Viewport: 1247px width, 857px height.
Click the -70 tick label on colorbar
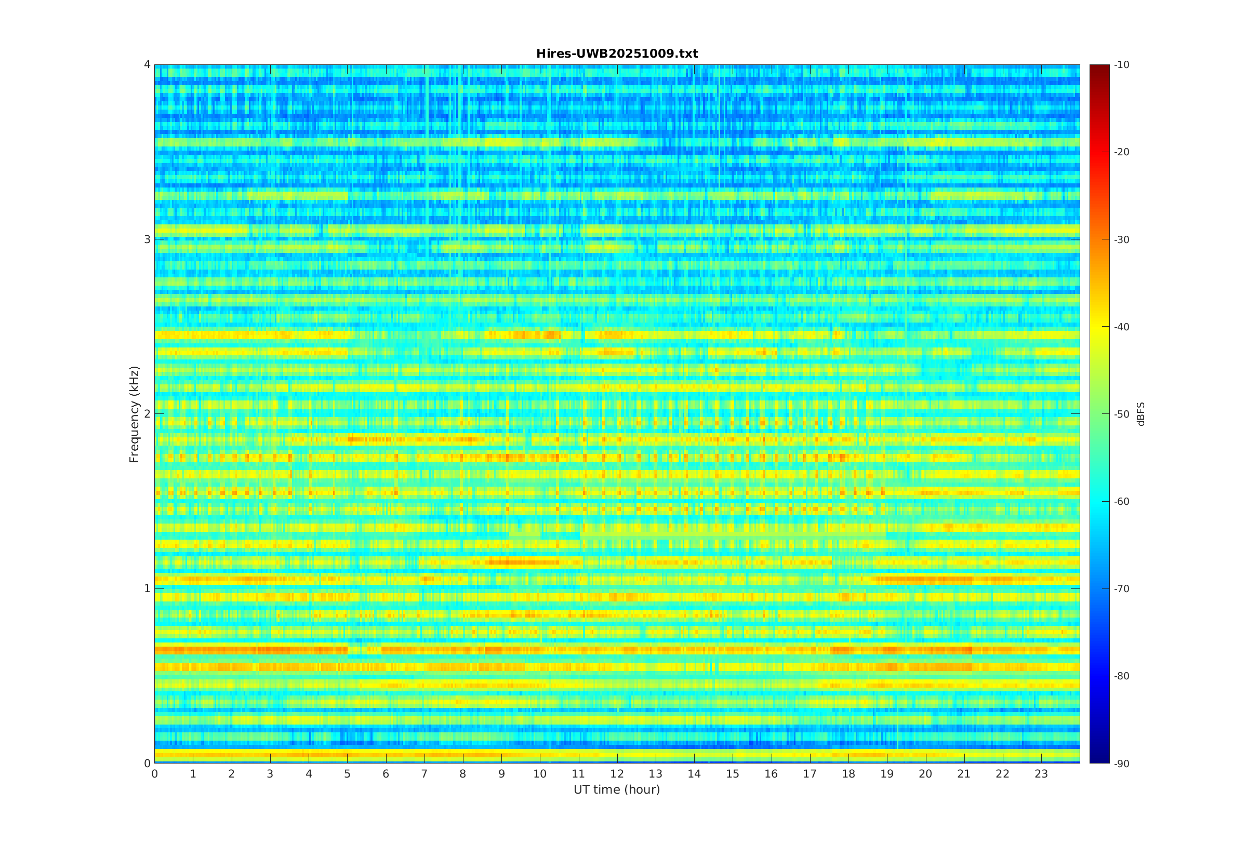1121,588
